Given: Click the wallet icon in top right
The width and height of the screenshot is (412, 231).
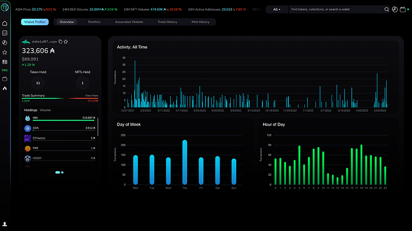Looking at the screenshot, I should click(403, 9).
